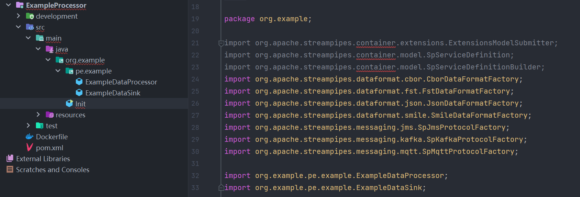Viewport: 580px width, 197px height.
Task: Click the org.example.pe.example.ExampleDataProcessor import line
Action: [336, 176]
